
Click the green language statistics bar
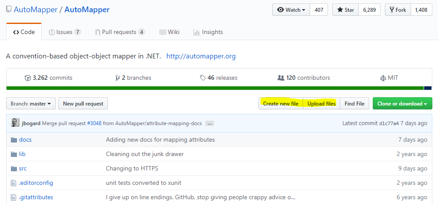pyautogui.click(x=215, y=88)
